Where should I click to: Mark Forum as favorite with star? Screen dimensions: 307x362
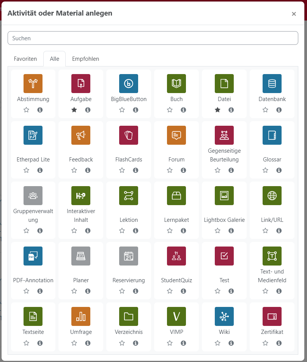(170, 170)
